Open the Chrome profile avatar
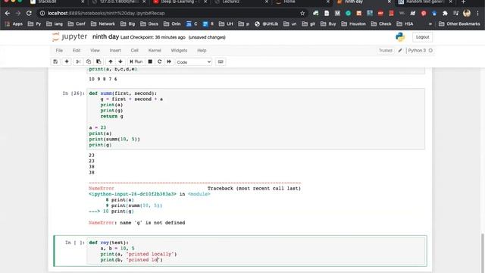Image resolution: width=485 pixels, height=273 pixels. [x=467, y=14]
